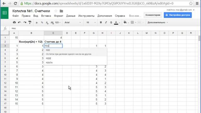Decrease decimal places
This screenshot has height=113, width=201.
coord(47,23)
